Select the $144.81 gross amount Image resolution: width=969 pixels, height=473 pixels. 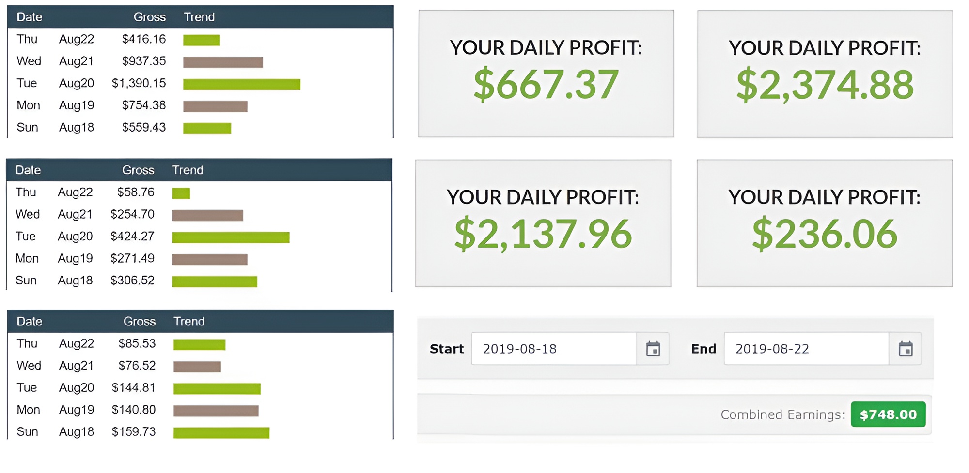(x=134, y=388)
